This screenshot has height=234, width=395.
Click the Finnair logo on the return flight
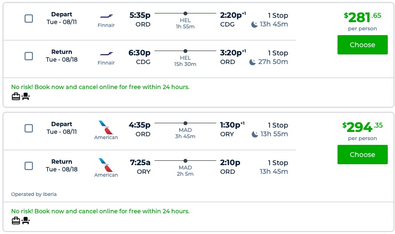[x=106, y=53]
